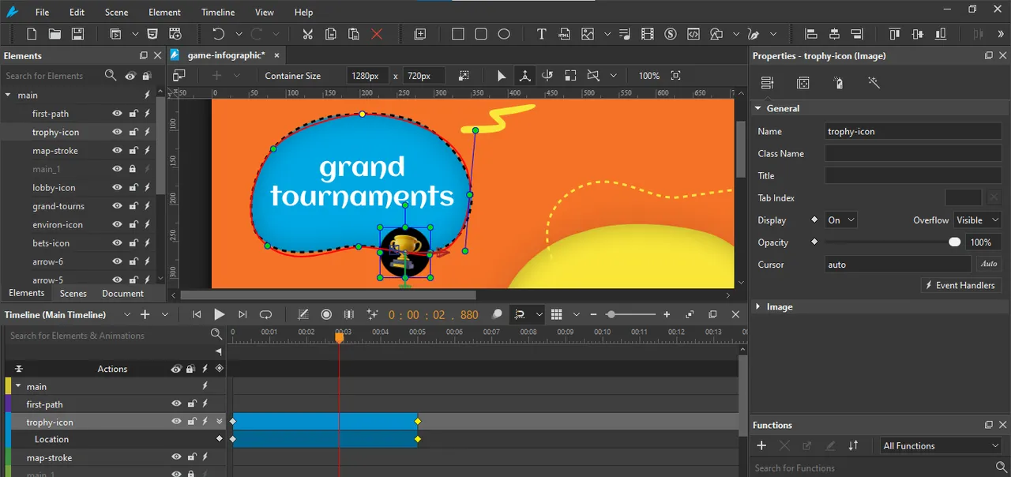
Task: Close the game-infographic document tab
Action: pos(276,55)
